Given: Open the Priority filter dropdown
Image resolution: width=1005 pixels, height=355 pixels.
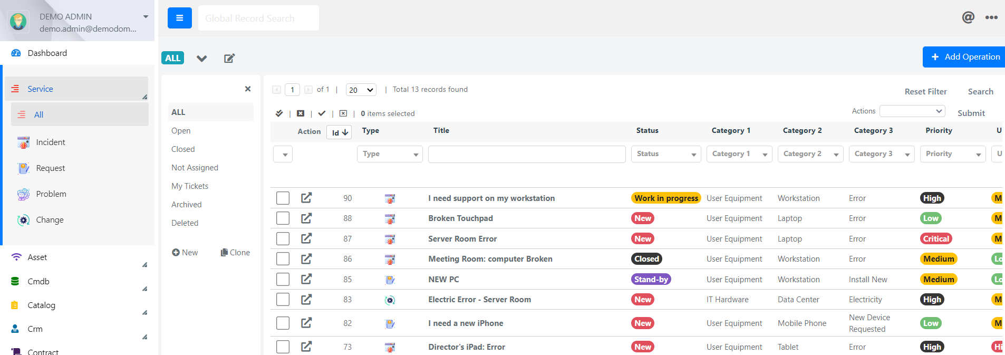Looking at the screenshot, I should click(x=953, y=154).
